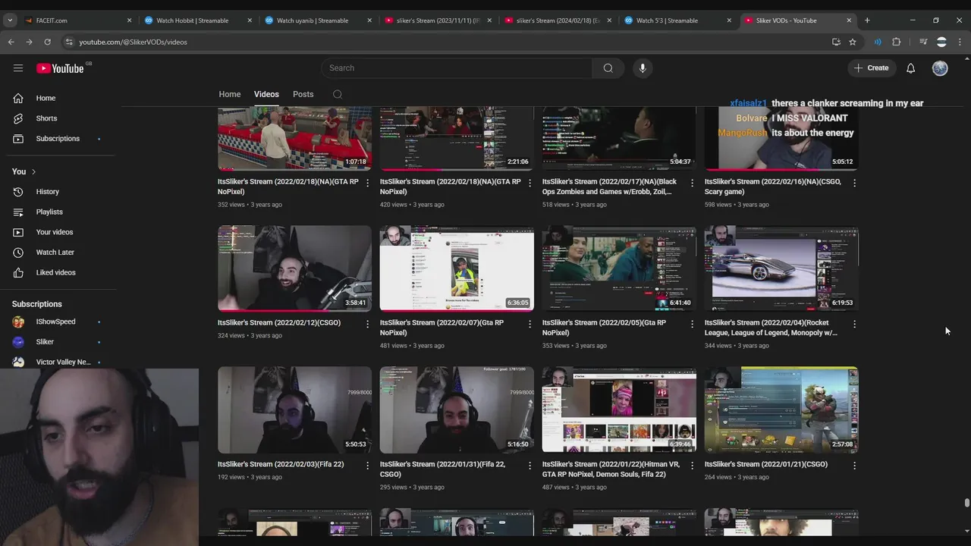Switch to the Posts channel tab
The width and height of the screenshot is (971, 546).
pyautogui.click(x=303, y=95)
